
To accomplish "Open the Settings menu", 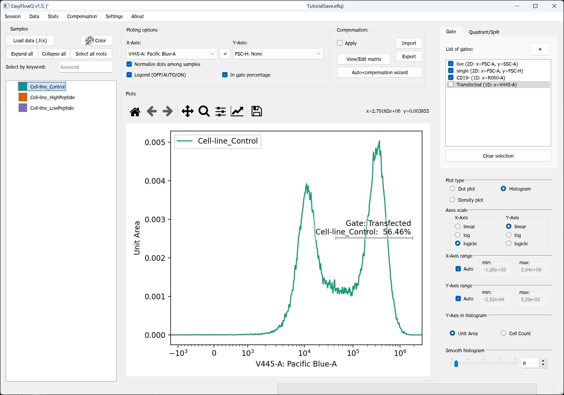I will [x=114, y=16].
